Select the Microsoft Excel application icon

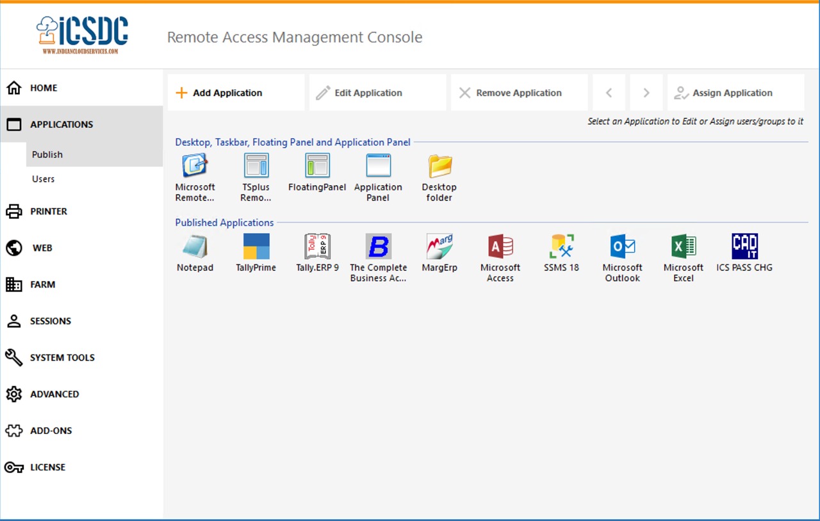684,246
